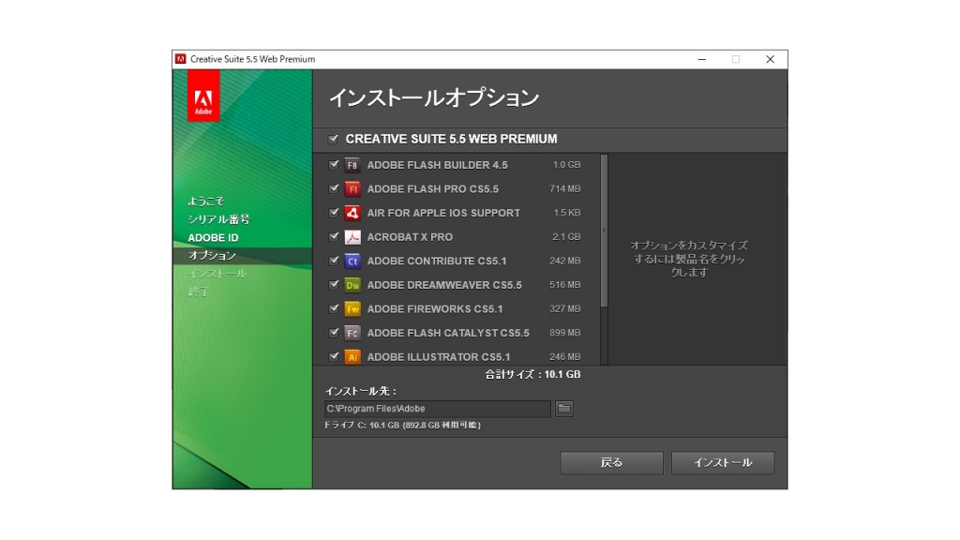Click the 899 MB size value
This screenshot has width=960, height=540.
click(x=564, y=333)
